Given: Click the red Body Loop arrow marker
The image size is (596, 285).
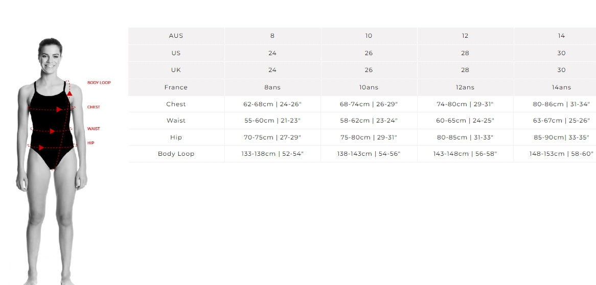Looking at the screenshot, I should (x=70, y=93).
